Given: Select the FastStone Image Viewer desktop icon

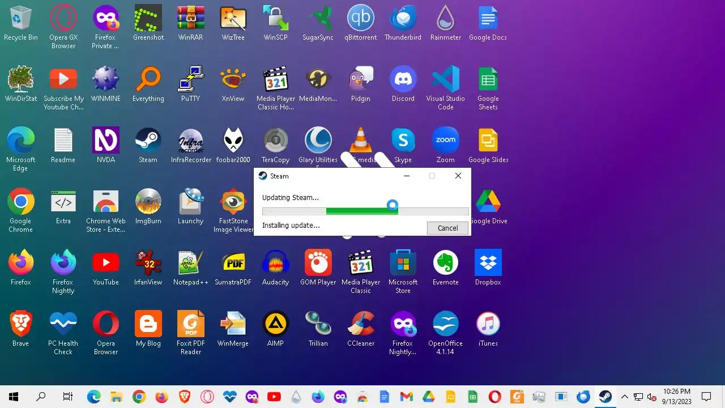Looking at the screenshot, I should [233, 211].
